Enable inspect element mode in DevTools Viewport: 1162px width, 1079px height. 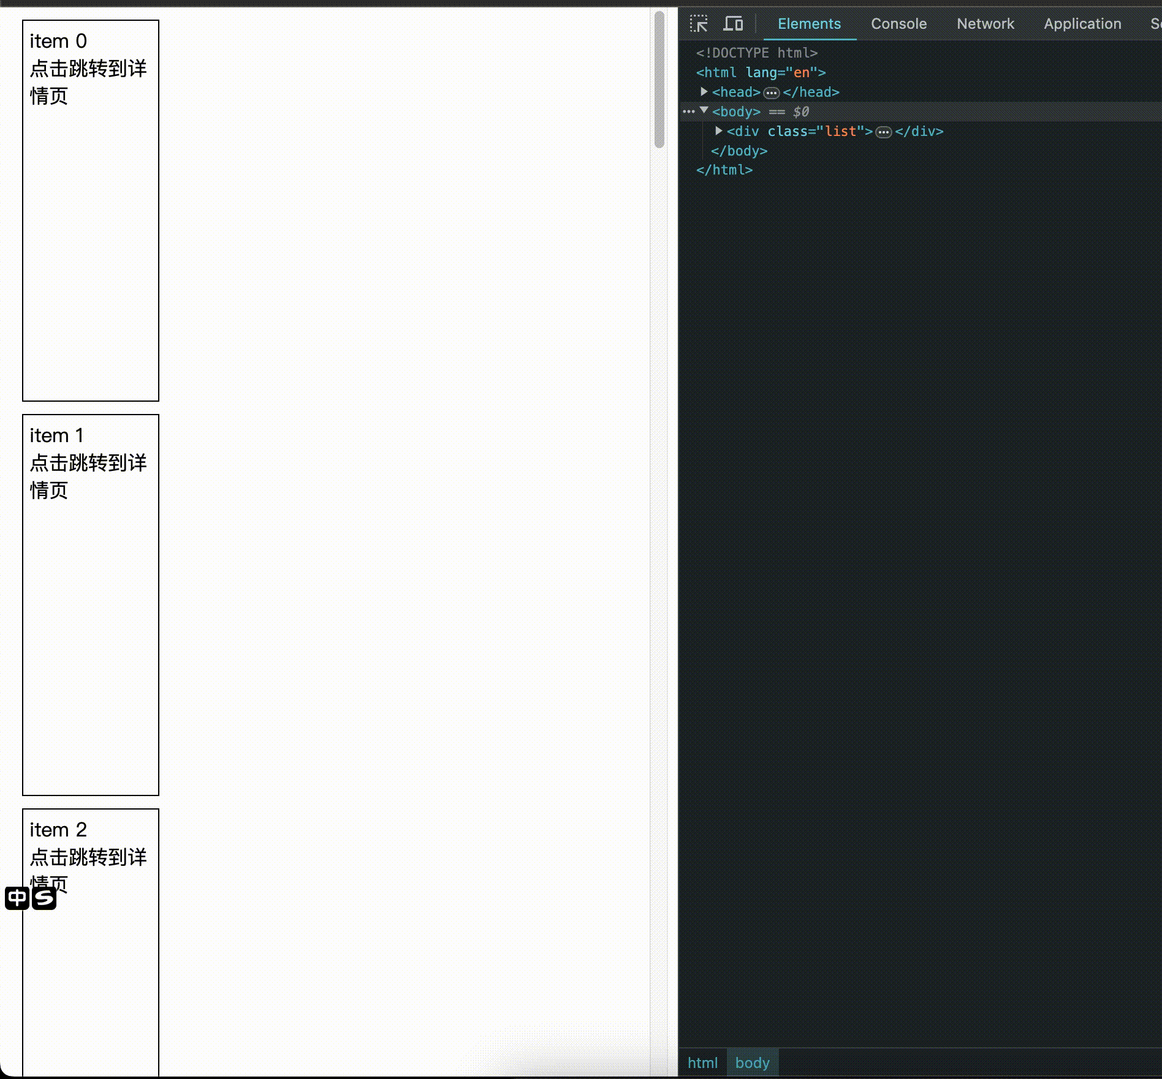[699, 23]
